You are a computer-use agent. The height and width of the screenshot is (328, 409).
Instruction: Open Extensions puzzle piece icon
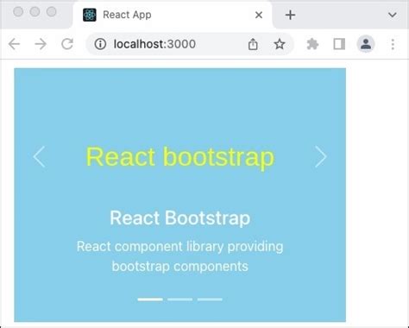click(x=312, y=44)
